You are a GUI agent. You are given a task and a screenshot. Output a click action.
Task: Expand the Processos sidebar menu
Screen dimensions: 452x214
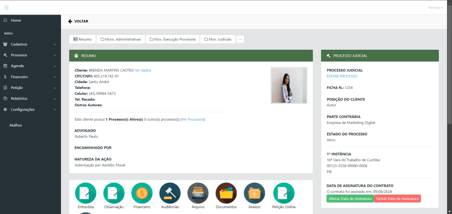30,55
